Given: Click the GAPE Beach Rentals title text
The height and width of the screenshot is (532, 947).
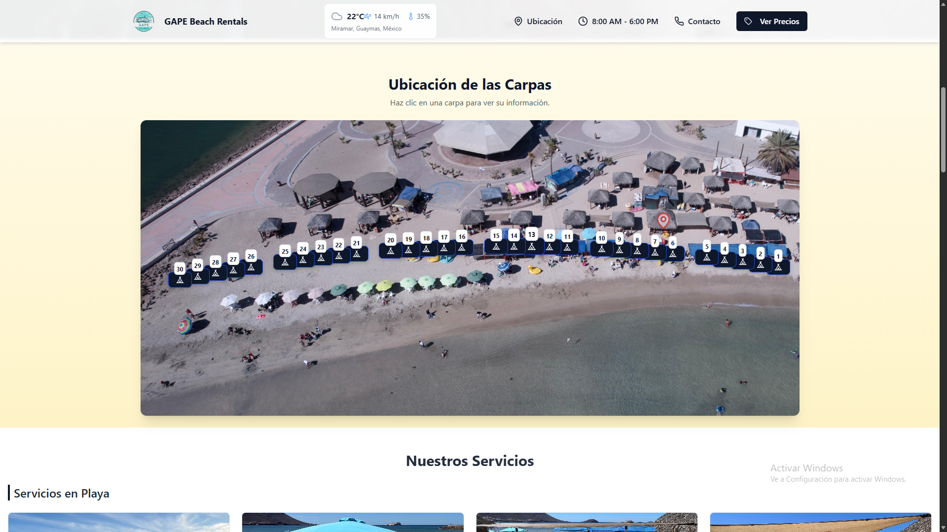Looking at the screenshot, I should [206, 21].
